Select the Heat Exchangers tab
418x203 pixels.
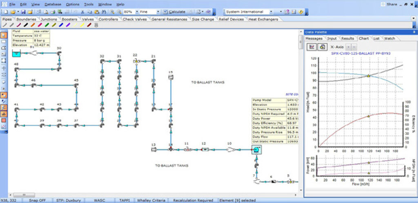pos(264,19)
